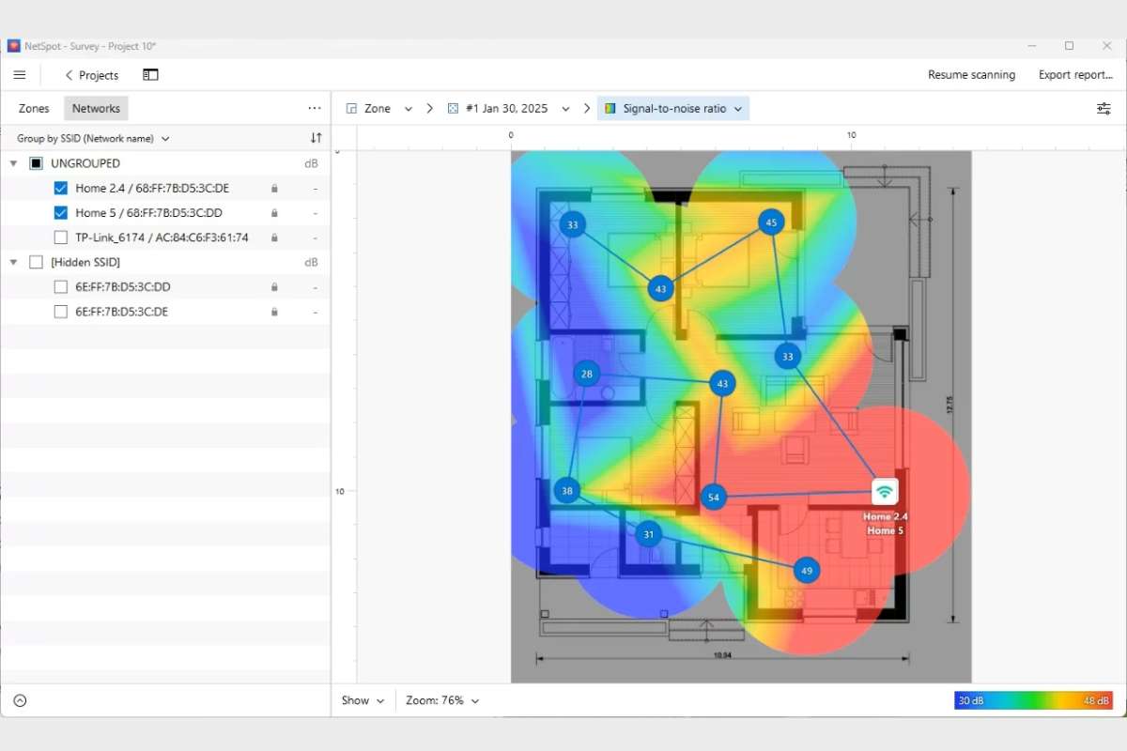Switch to the Zones tab

[x=34, y=109]
